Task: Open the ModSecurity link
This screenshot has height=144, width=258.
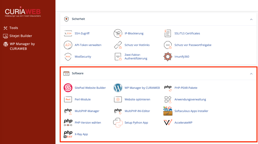Action: point(83,57)
